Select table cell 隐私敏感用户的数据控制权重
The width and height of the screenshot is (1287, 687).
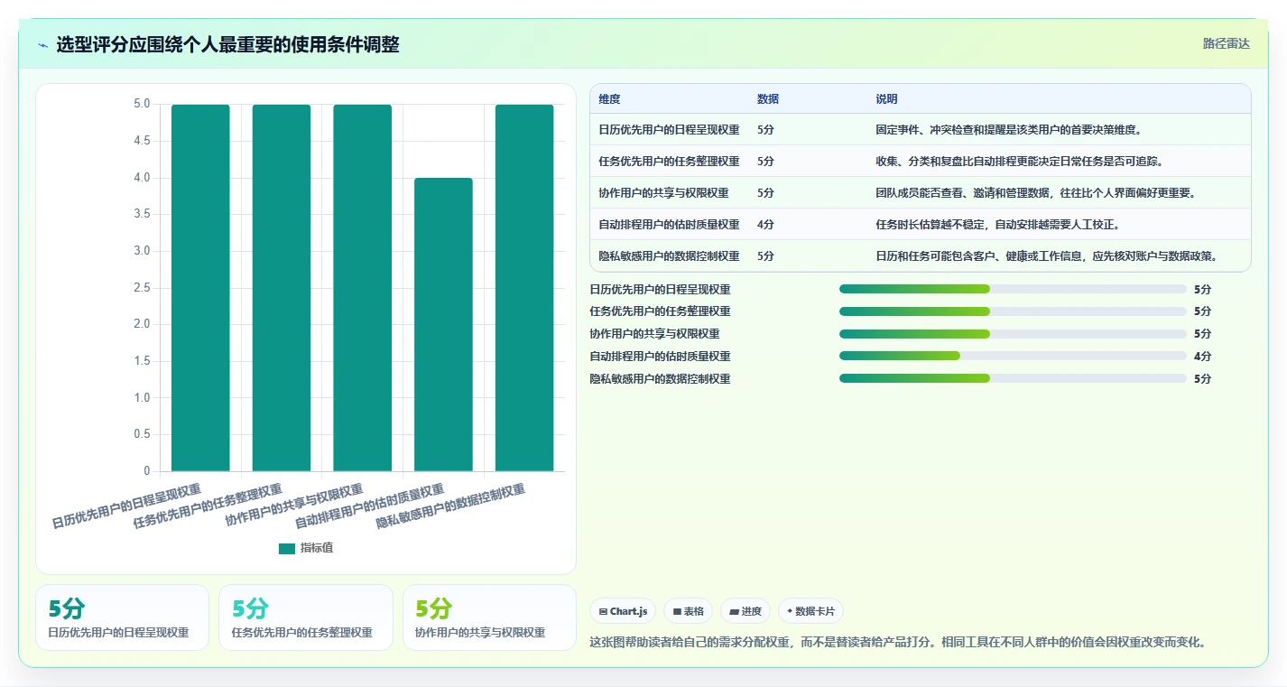(669, 256)
